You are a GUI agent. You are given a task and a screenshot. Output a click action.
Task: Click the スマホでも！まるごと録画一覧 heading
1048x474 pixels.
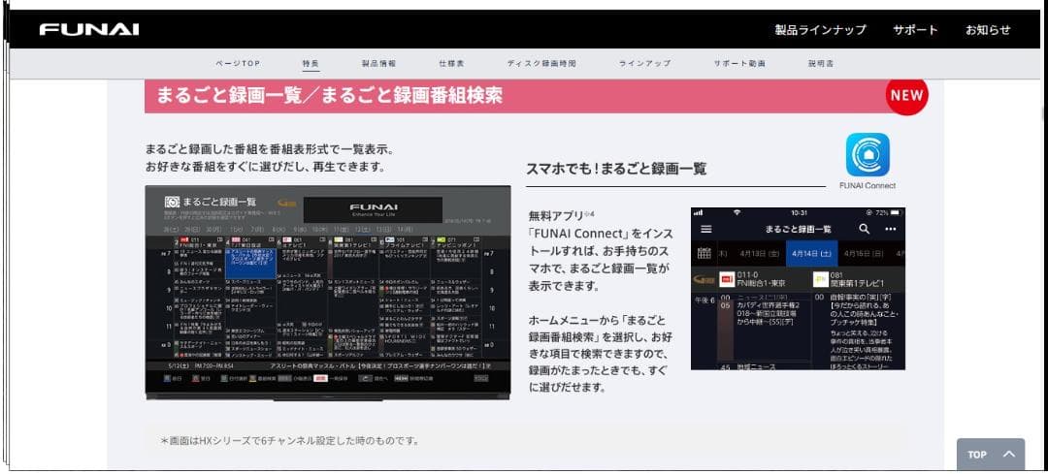coord(616,169)
